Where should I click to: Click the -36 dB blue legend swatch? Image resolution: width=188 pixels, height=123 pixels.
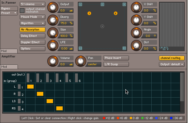171,118
